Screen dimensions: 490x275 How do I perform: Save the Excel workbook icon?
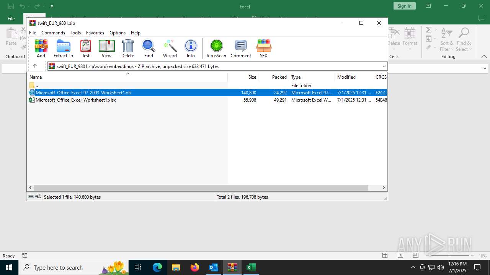pyautogui.click(x=11, y=6)
